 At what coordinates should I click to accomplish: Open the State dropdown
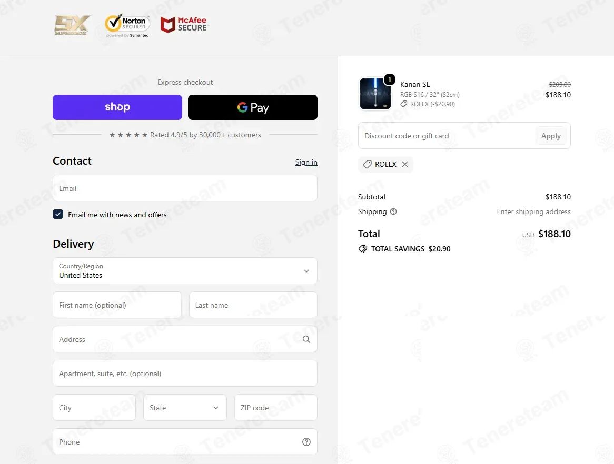coord(185,408)
